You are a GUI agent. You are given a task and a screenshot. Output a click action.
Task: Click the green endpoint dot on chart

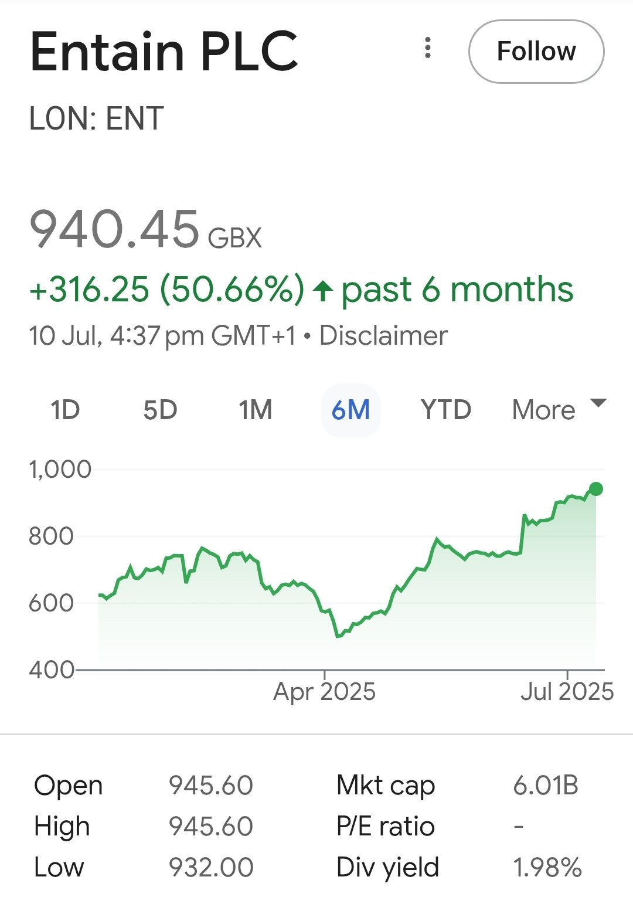click(x=596, y=489)
